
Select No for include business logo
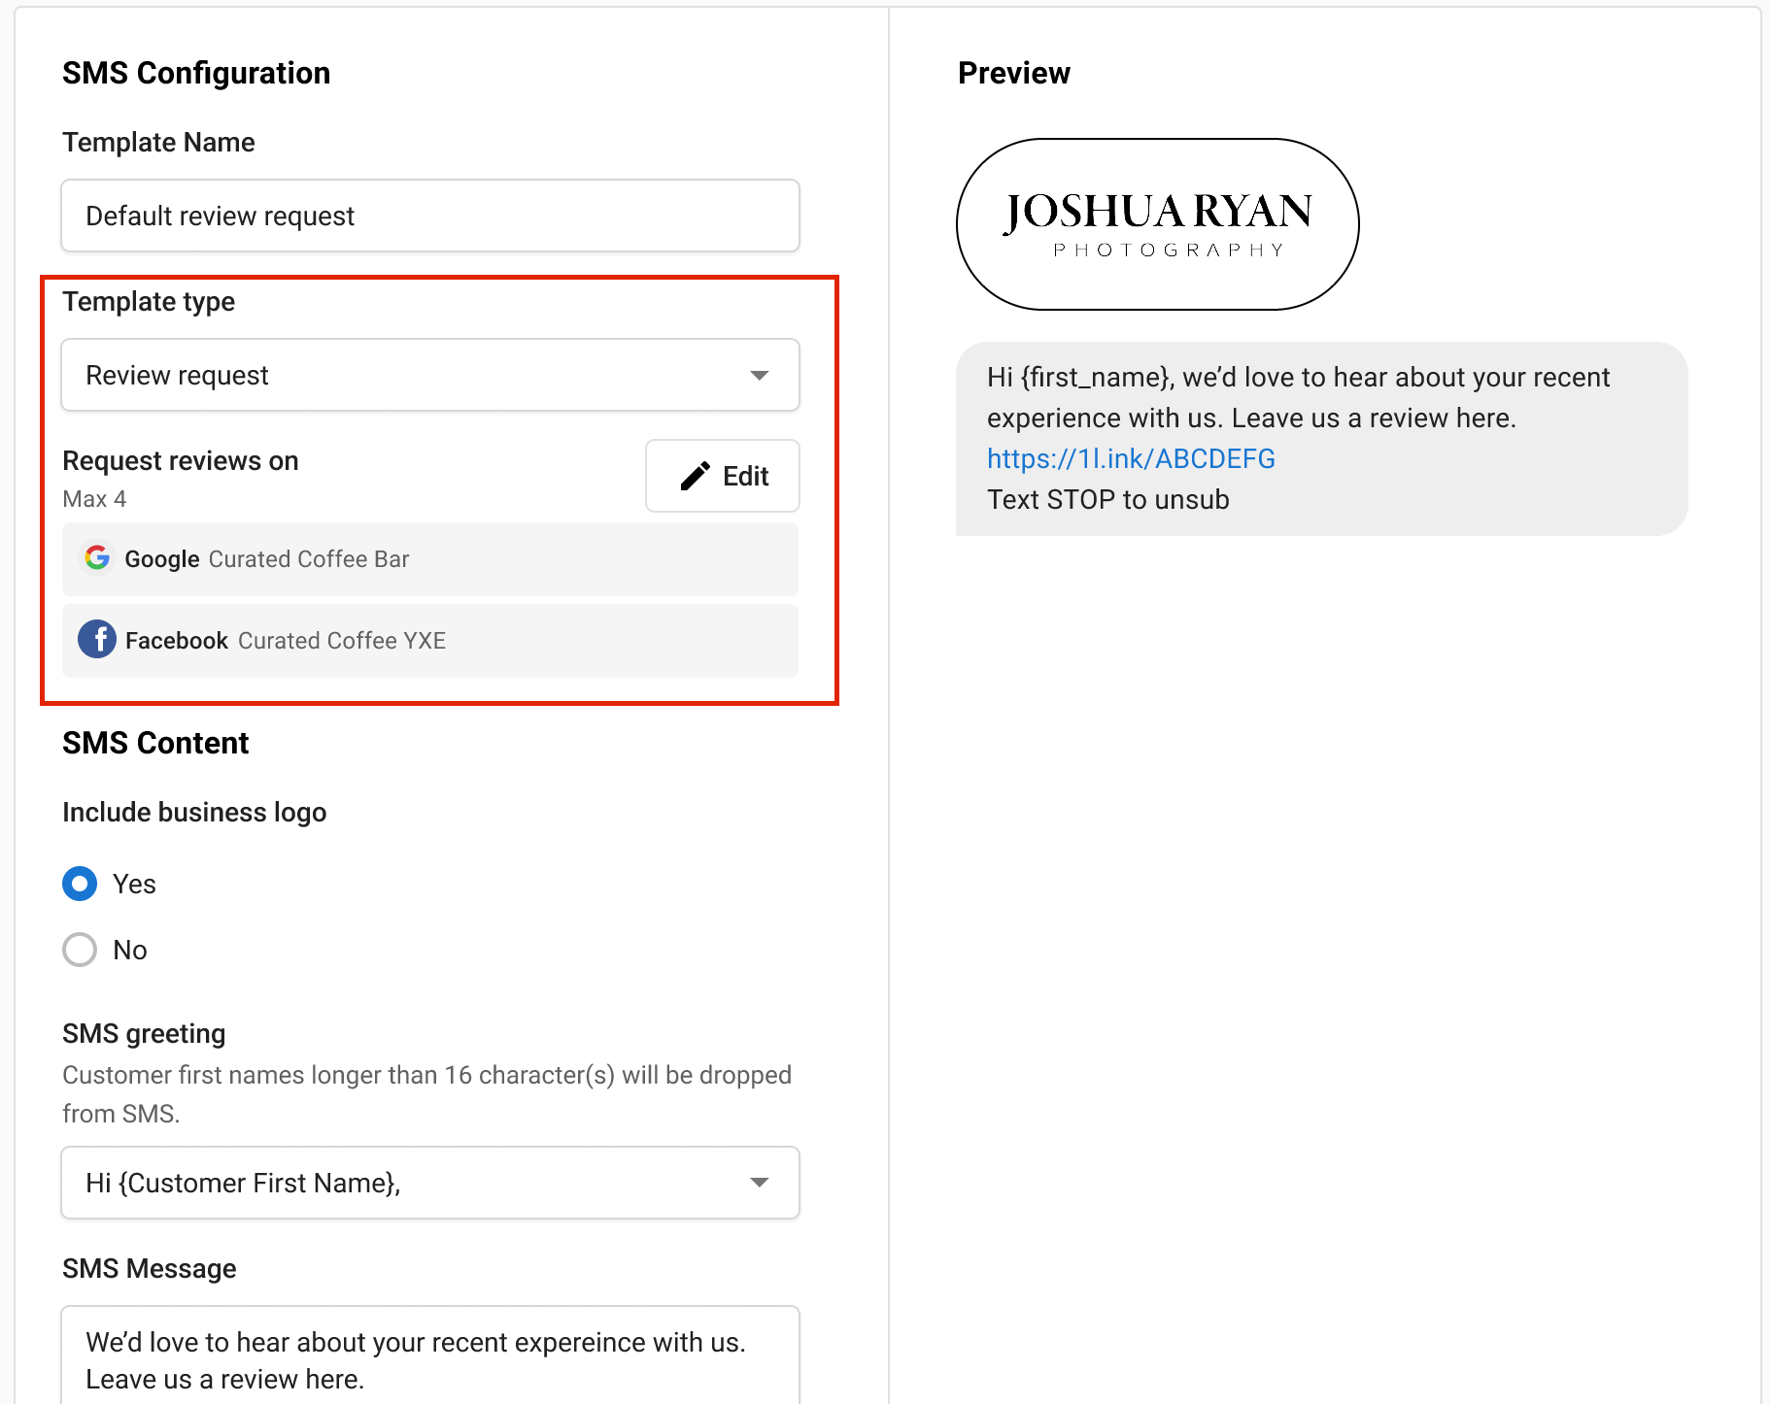pyautogui.click(x=79, y=949)
